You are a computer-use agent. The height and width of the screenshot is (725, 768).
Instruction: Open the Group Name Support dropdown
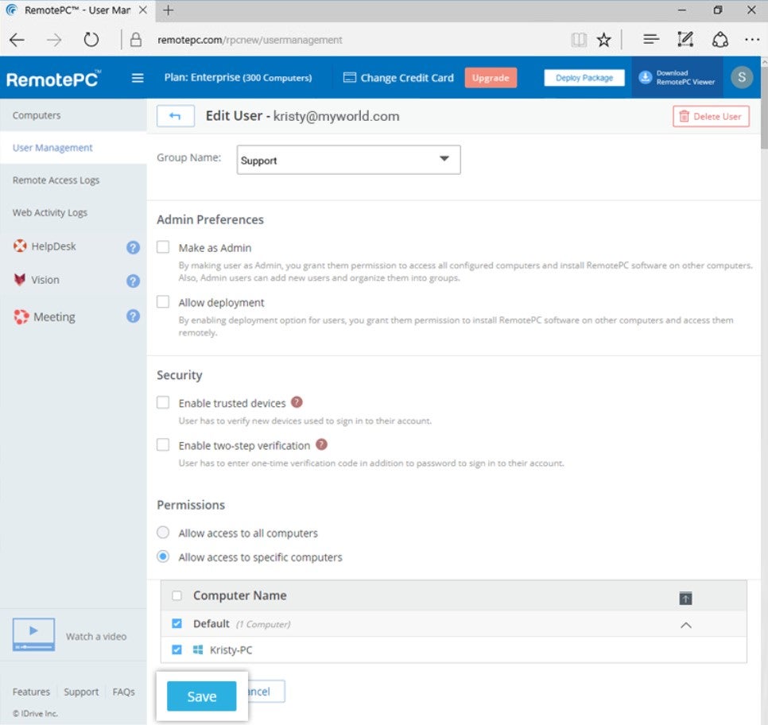[x=349, y=160]
